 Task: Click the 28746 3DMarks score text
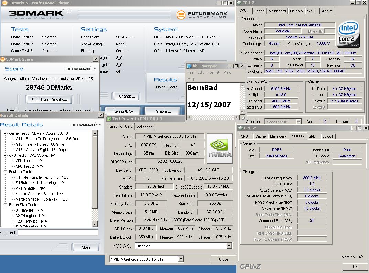49,88
